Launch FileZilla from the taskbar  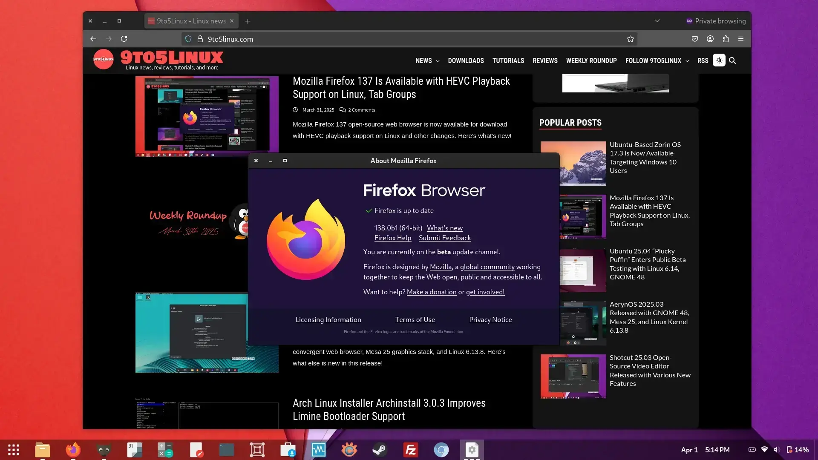click(411, 450)
